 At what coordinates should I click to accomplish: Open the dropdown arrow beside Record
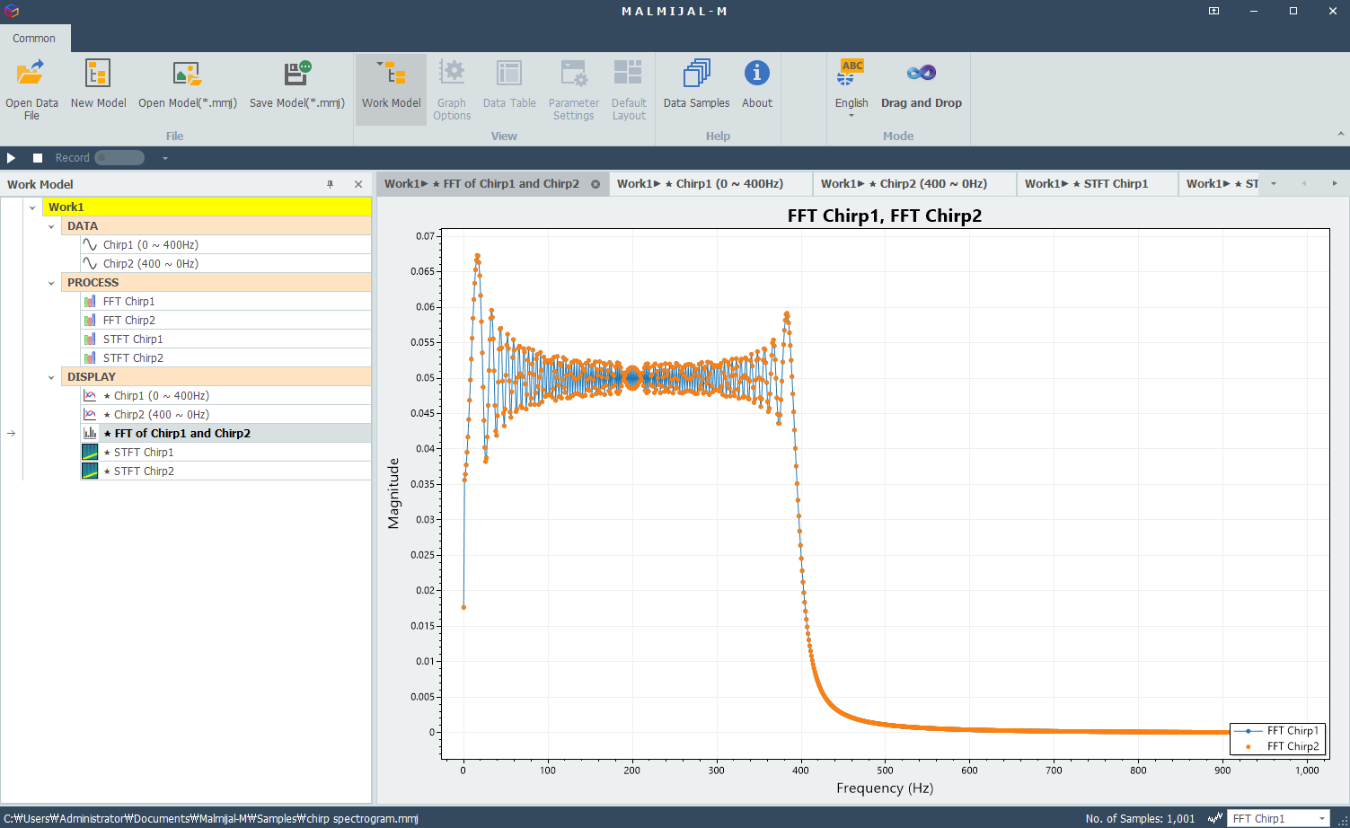coord(164,158)
